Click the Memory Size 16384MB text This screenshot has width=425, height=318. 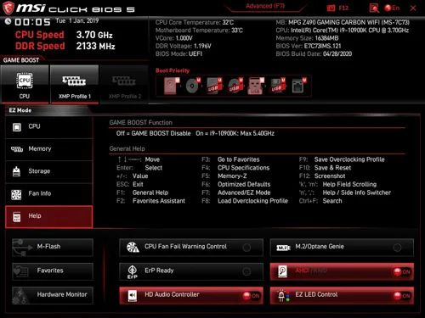pos(307,38)
